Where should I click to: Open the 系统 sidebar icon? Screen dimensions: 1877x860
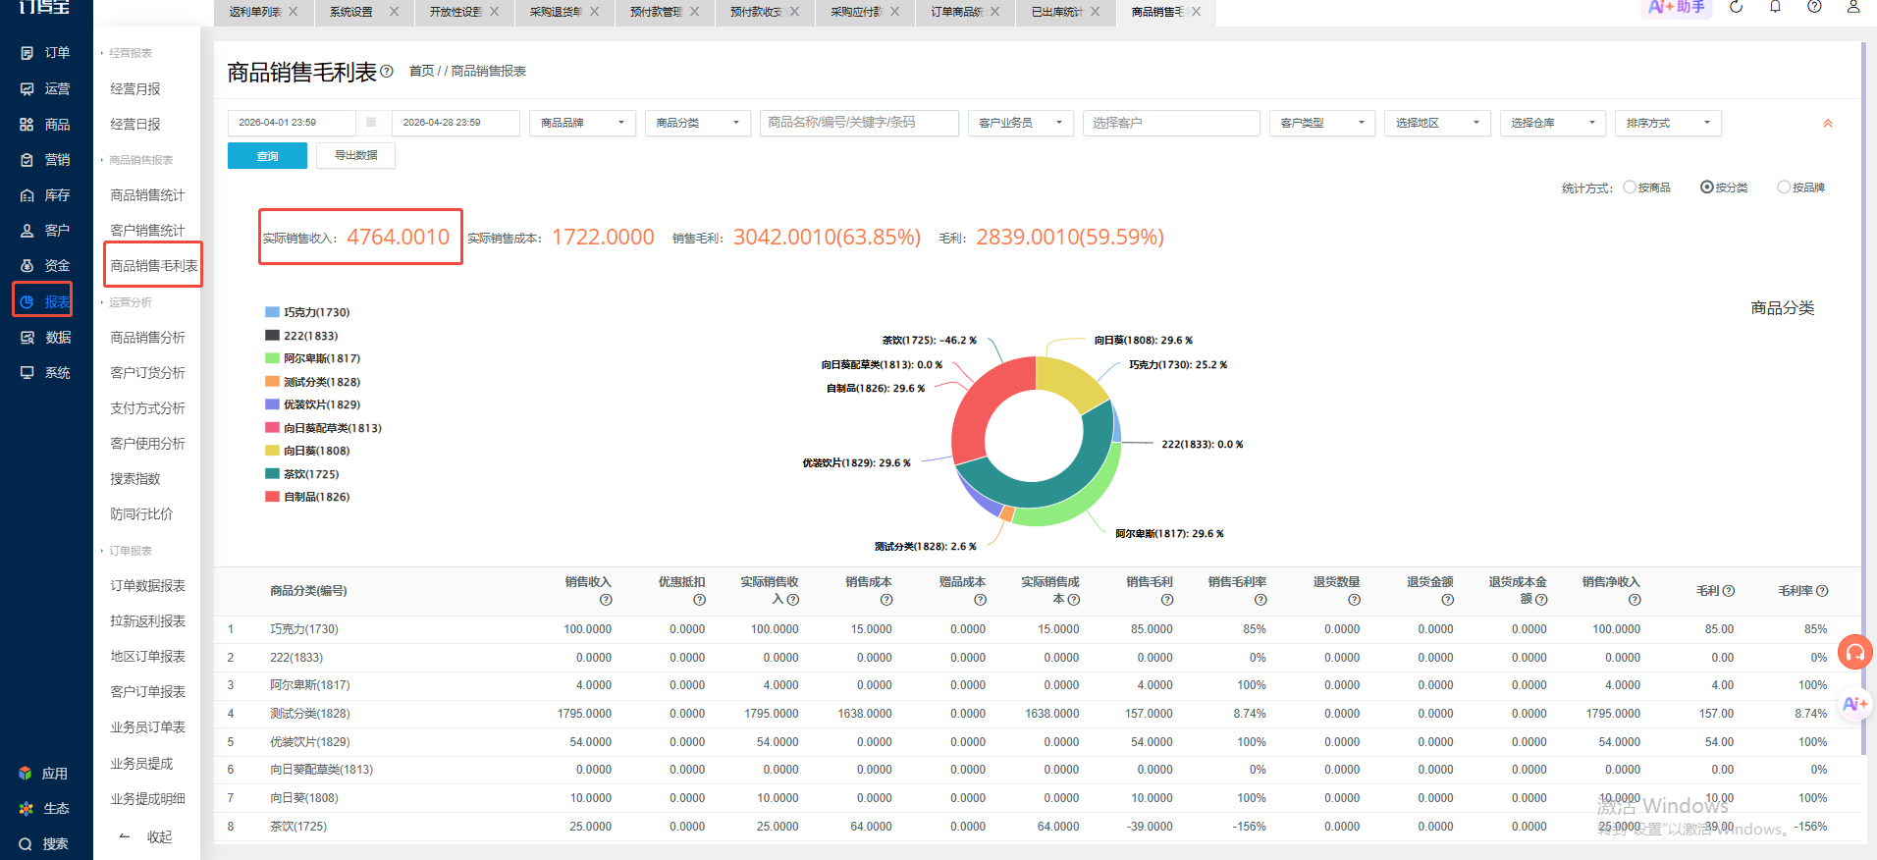pos(27,373)
